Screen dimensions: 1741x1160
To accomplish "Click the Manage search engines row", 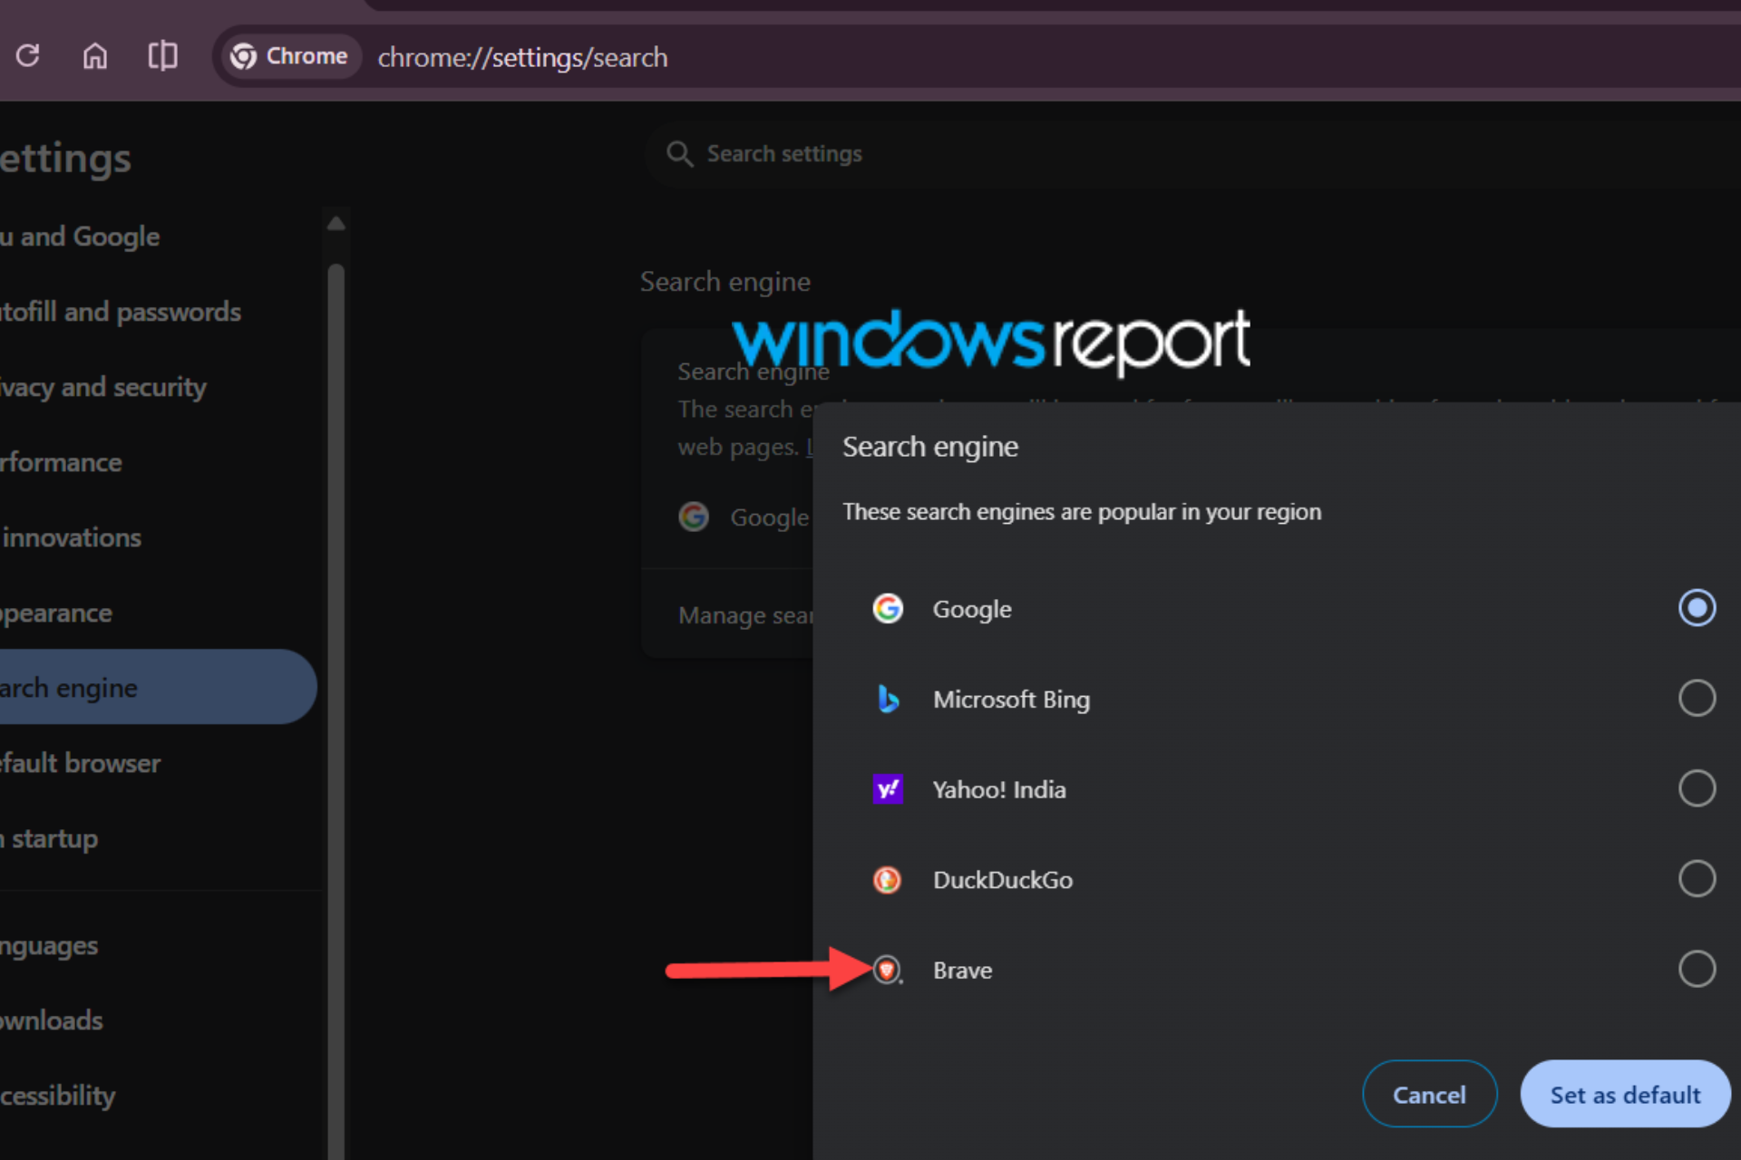I will [727, 614].
